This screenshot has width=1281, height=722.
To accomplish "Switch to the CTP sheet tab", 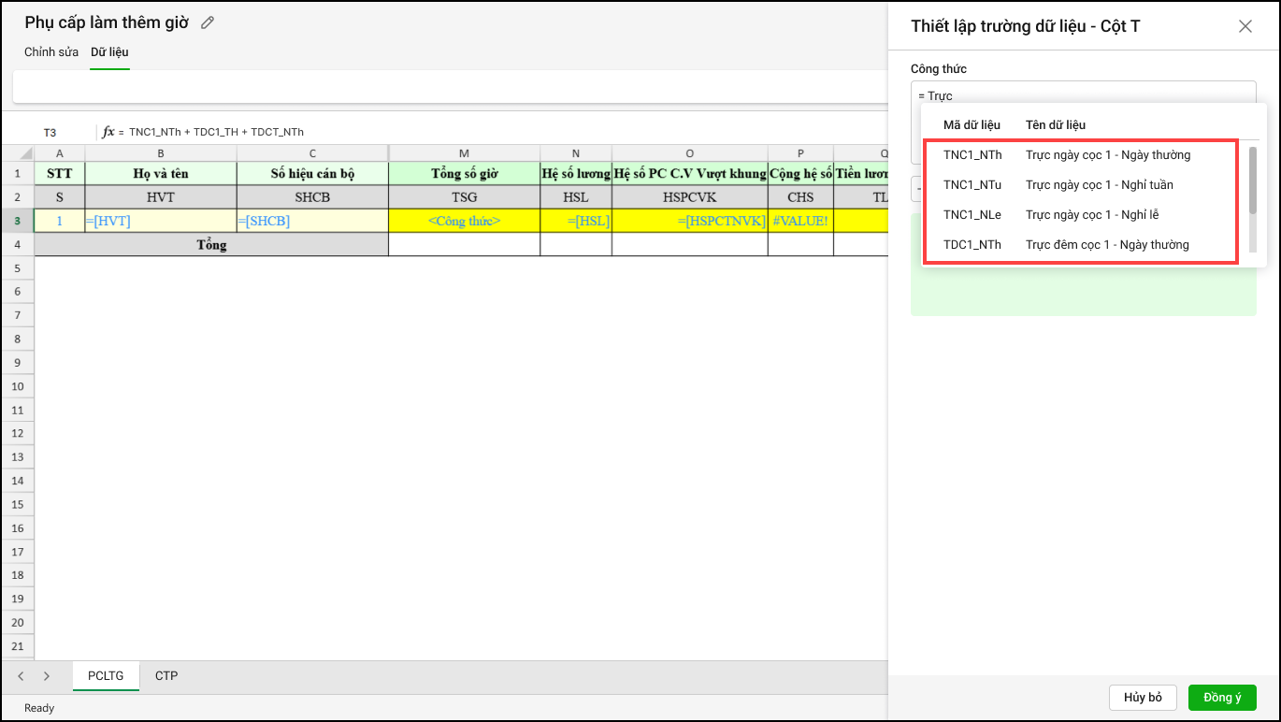I will click(166, 675).
